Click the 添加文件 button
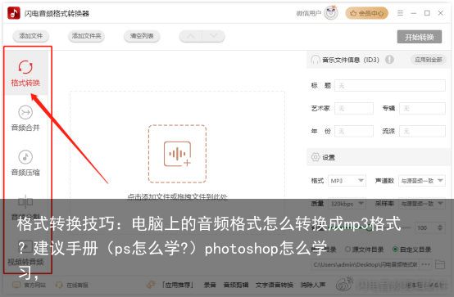 tap(30, 36)
